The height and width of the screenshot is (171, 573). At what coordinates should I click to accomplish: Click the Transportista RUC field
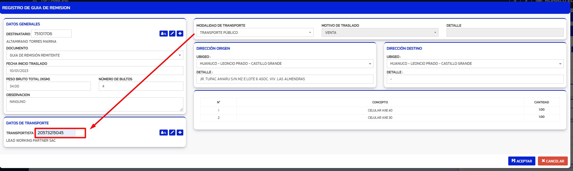pos(55,133)
